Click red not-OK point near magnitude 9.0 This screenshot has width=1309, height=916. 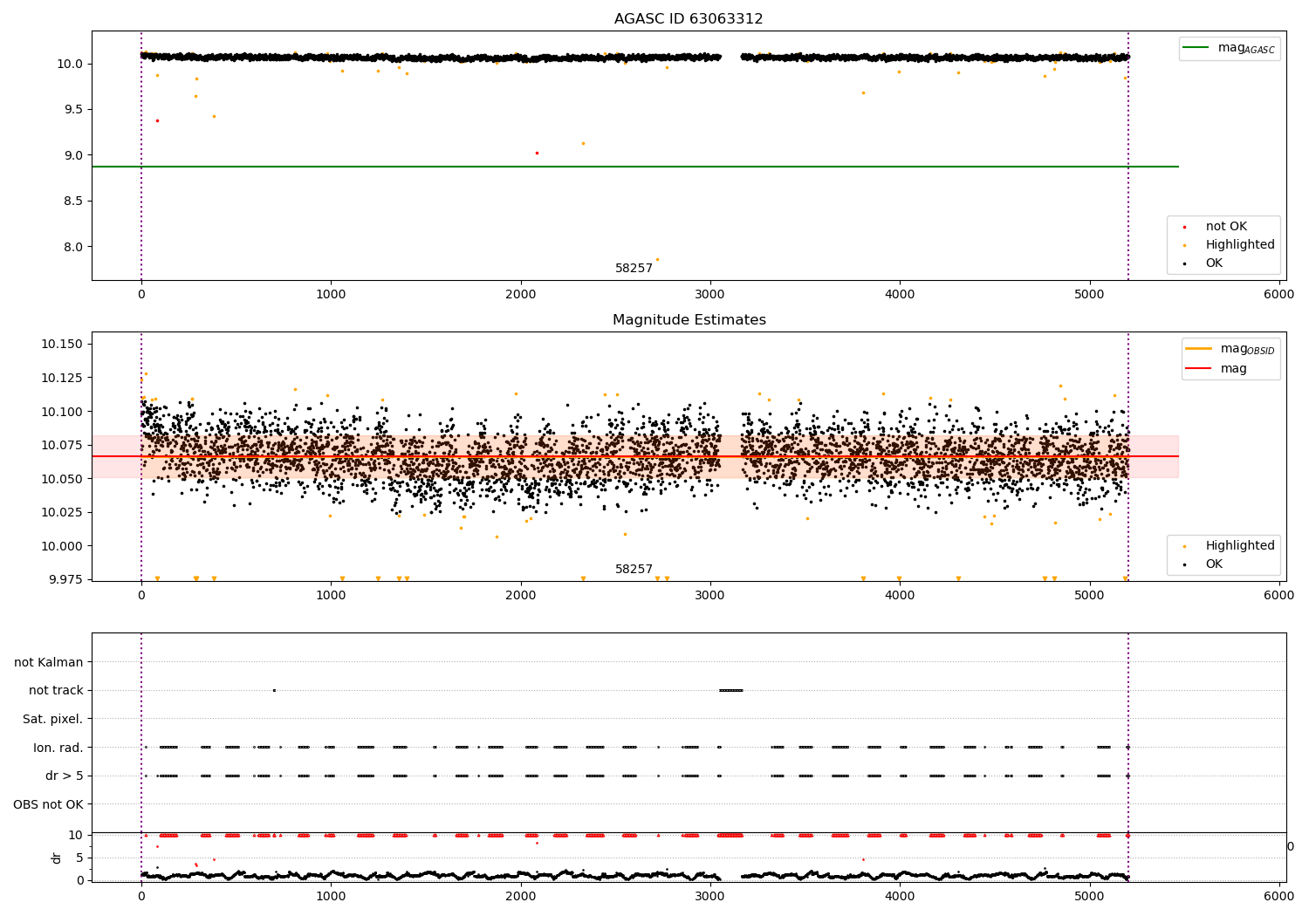pos(537,153)
